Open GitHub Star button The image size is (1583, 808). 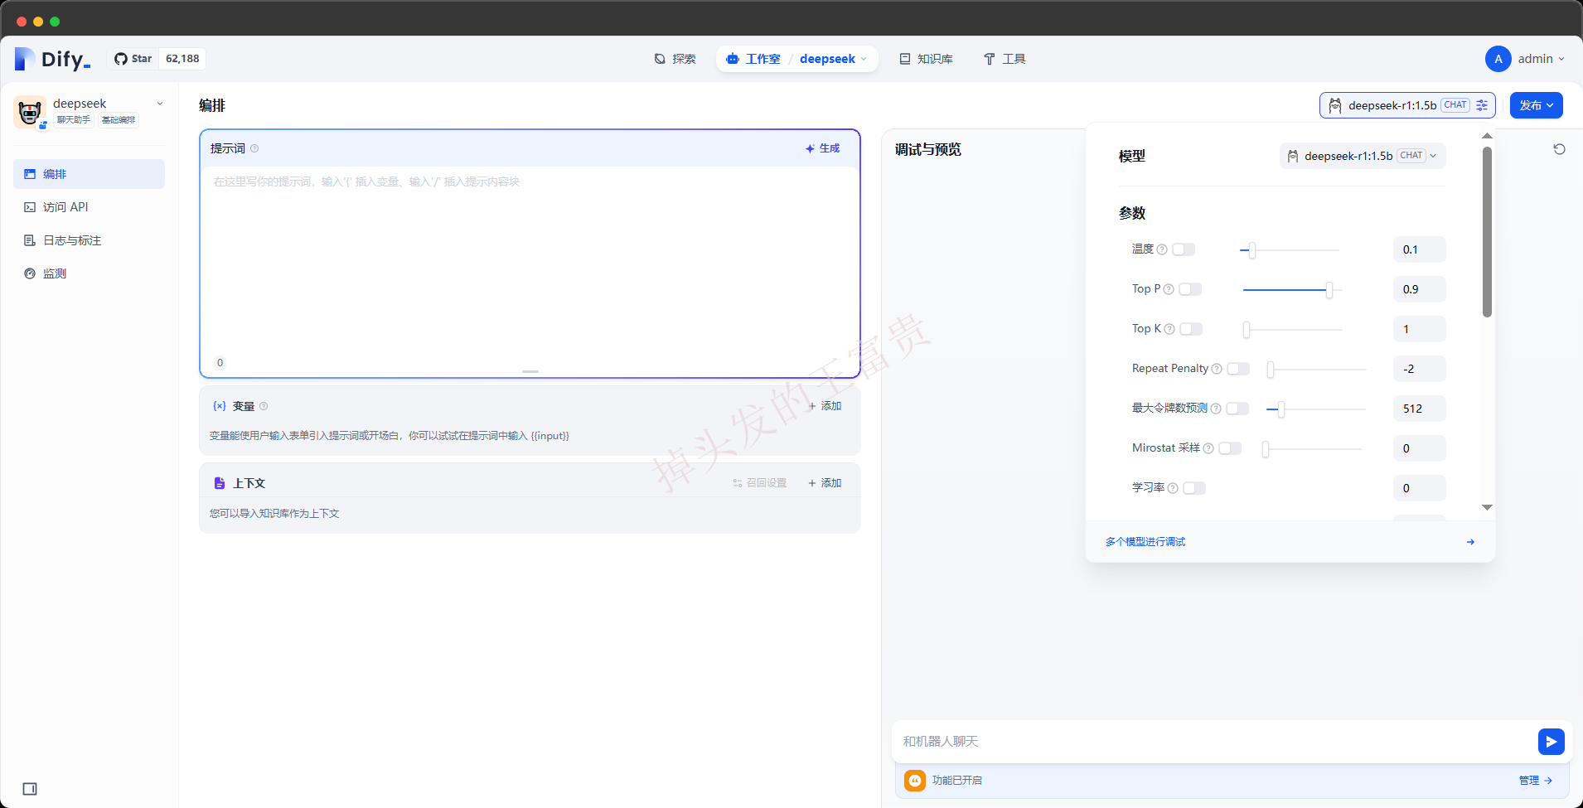[x=133, y=59]
